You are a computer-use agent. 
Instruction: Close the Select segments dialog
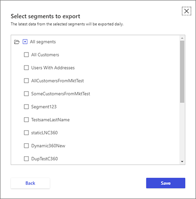click(x=186, y=11)
